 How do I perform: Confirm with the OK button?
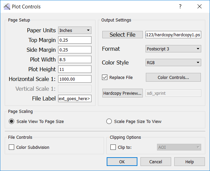122,162
